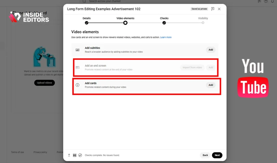Click Import from video button
Viewport: 277px width, 163px height.
click(x=192, y=67)
